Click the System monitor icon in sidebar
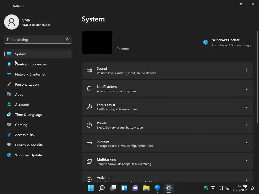 pyautogui.click(x=9, y=54)
